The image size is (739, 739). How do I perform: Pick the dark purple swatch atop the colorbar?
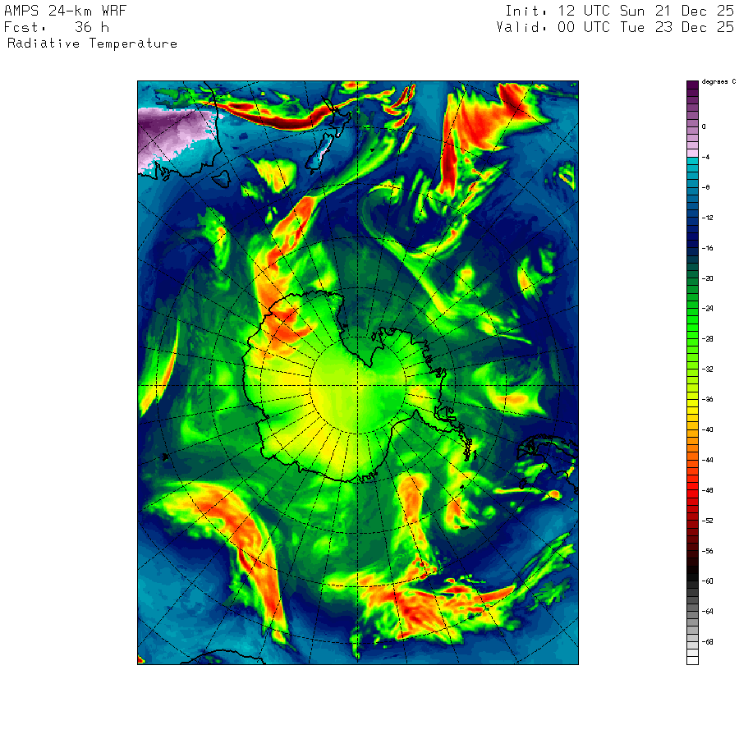pos(692,85)
